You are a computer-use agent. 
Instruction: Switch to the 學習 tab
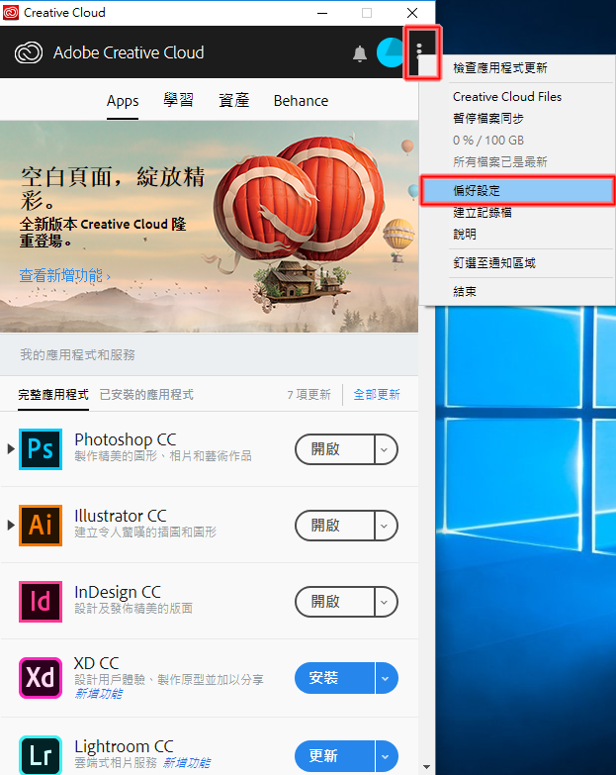click(x=178, y=100)
